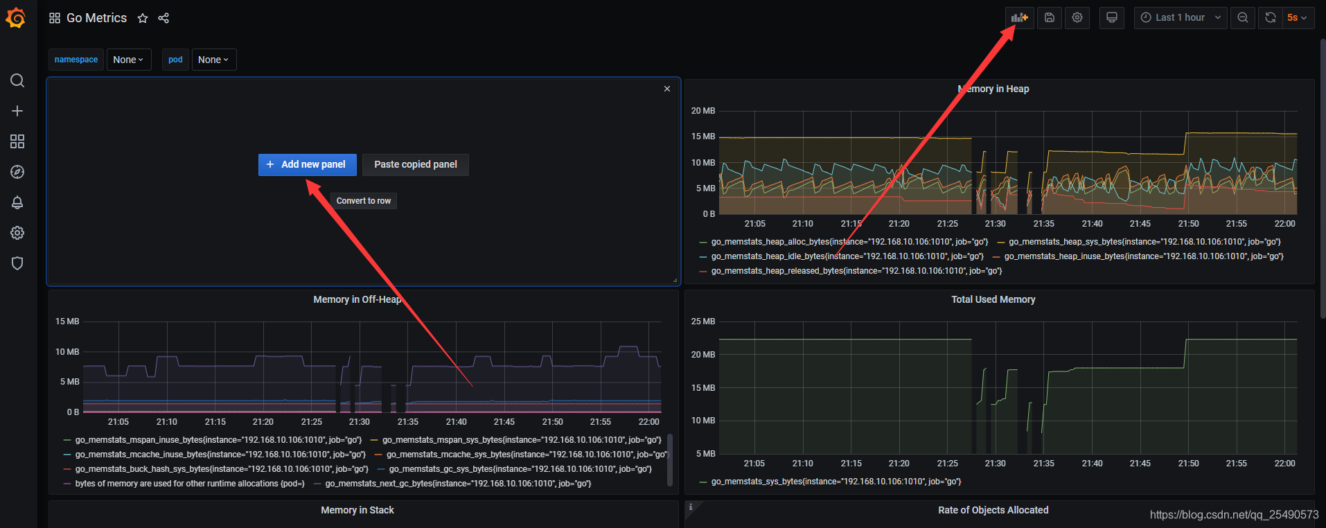
Task: Open the sidebar Alerting bell icon
Action: [x=17, y=202]
